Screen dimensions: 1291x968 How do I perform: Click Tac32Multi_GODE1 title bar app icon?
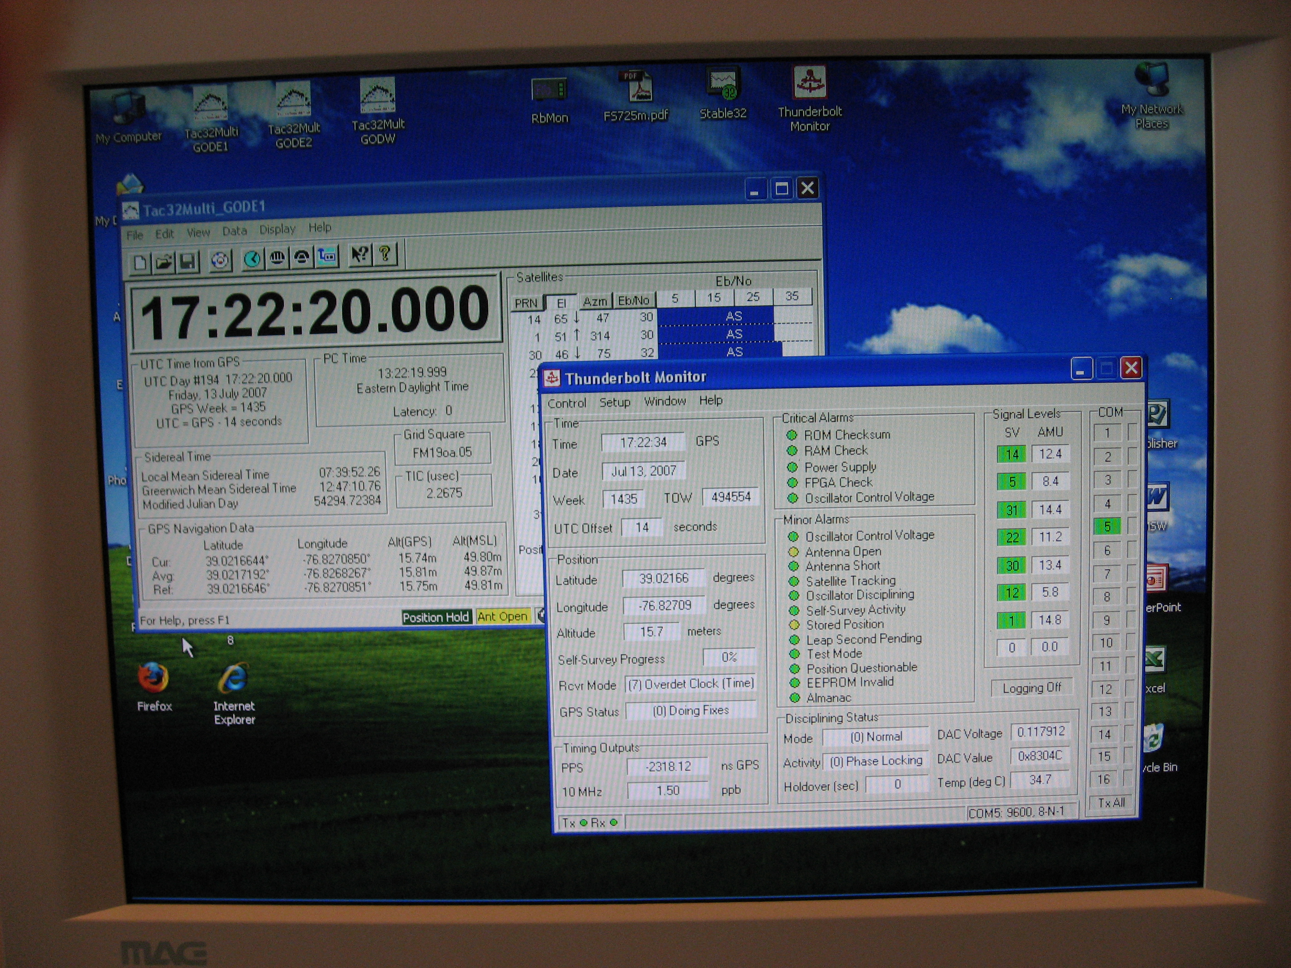pos(130,211)
